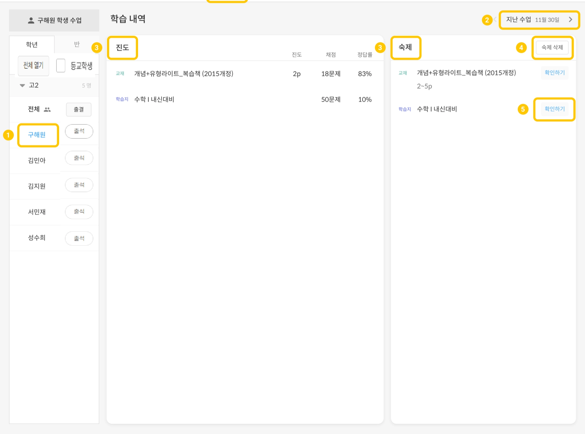
Task: Select student 김민아 in the list
Action: [x=37, y=160]
